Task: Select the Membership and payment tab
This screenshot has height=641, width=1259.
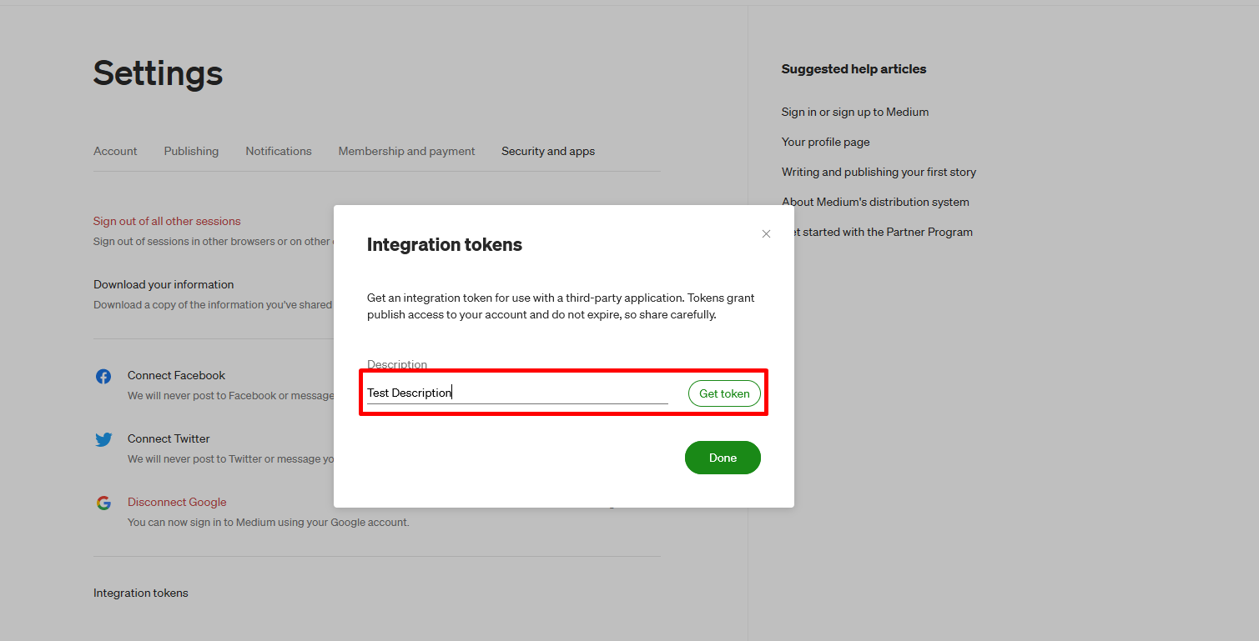Action: (406, 151)
